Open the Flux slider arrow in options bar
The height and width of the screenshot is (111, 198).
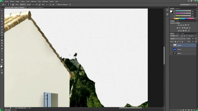[x=50, y=5]
